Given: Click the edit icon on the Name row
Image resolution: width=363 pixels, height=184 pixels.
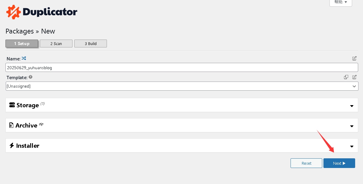Looking at the screenshot, I should tap(355, 58).
